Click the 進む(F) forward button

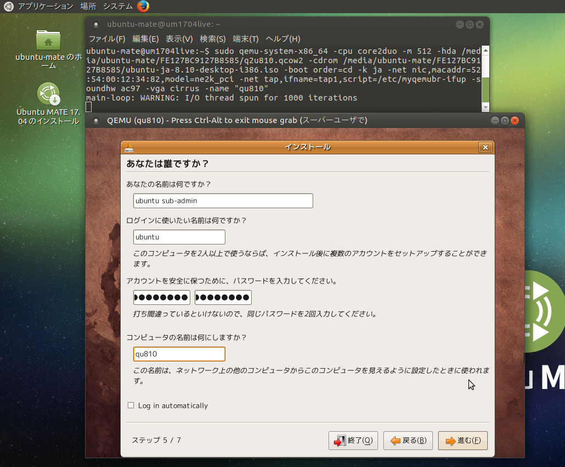462,440
